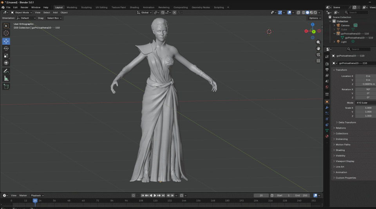Pick the Scale tool
The height and width of the screenshot is (209, 376).
click(x=6, y=56)
